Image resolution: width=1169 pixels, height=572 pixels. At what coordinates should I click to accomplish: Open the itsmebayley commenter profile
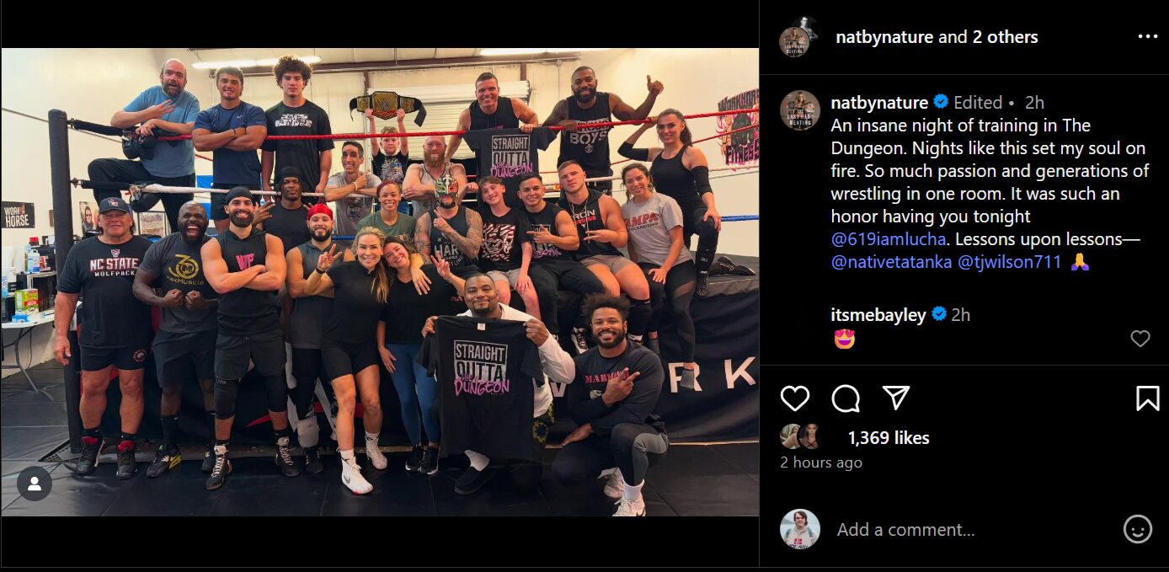click(x=878, y=315)
